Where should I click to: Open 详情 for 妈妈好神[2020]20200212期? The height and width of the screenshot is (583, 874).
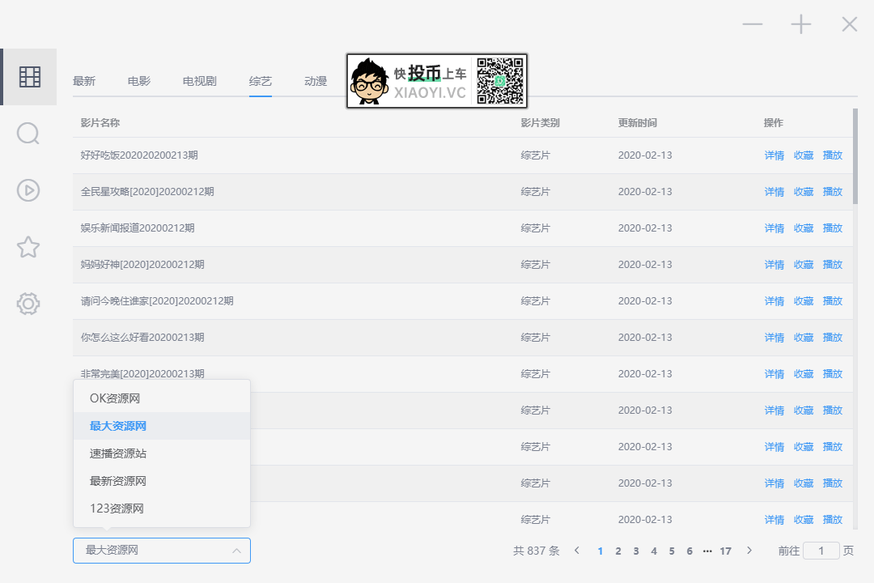click(x=774, y=265)
